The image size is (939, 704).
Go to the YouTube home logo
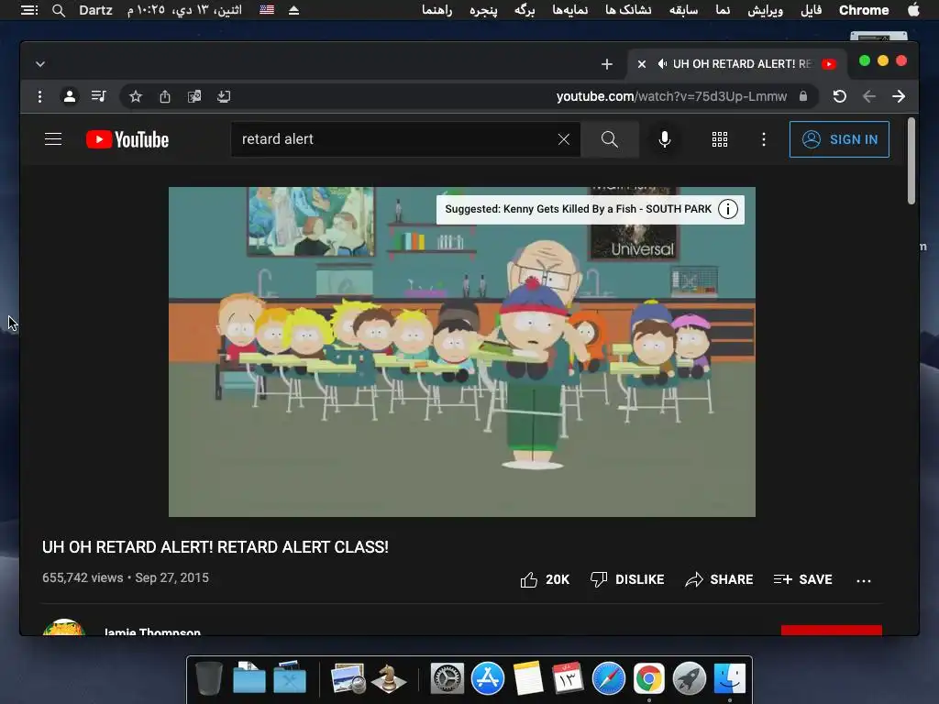[127, 139]
